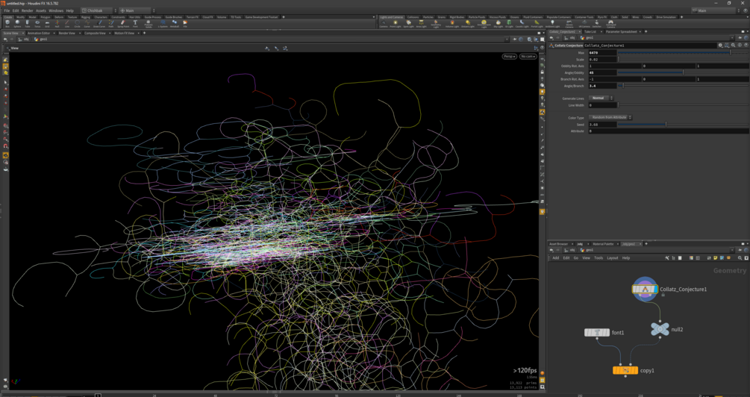Select the null2 node in network

(660, 329)
